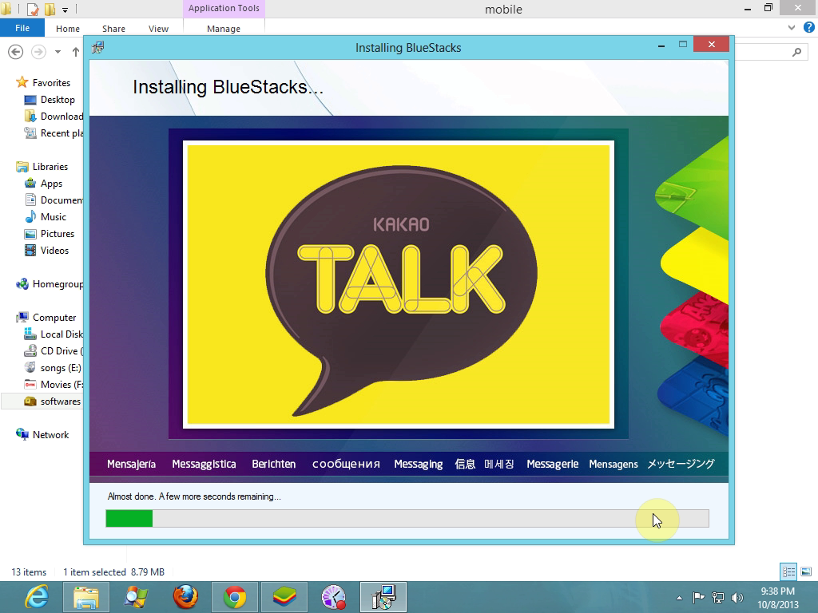Restore down the mobile Explorer window
The image size is (818, 613).
(x=768, y=8)
